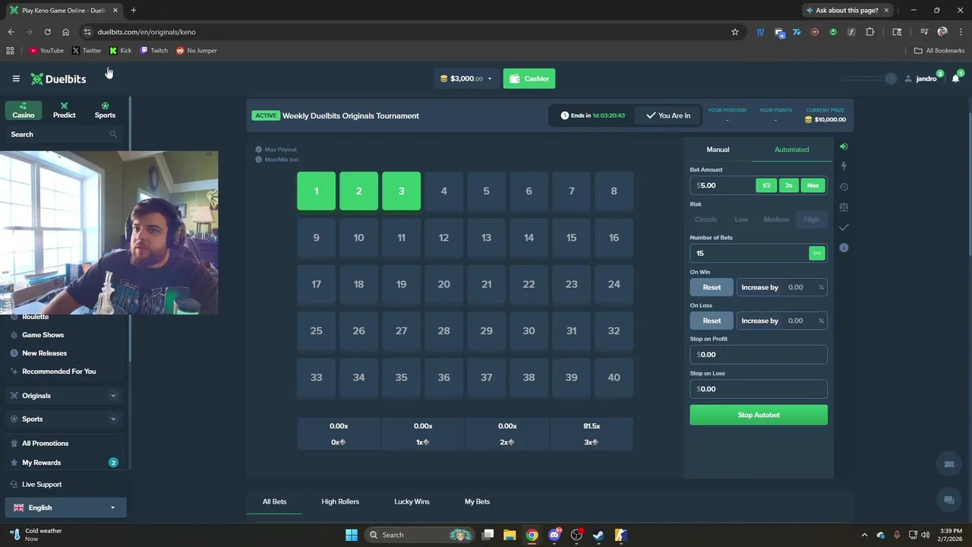Viewport: 972px width, 547px height.
Task: Open the chat bubble icon at bottom right
Action: click(x=948, y=500)
